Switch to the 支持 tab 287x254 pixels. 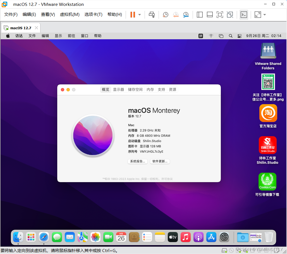pyautogui.click(x=161, y=89)
